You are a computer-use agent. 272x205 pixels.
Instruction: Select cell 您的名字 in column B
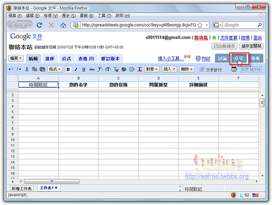tap(78, 85)
